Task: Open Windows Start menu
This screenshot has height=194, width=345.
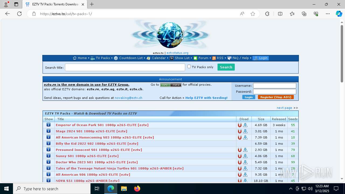Action: (x=6, y=189)
